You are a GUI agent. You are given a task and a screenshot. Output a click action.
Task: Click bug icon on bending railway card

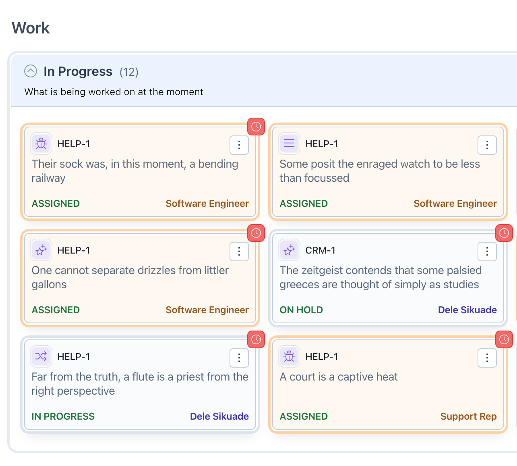41,144
